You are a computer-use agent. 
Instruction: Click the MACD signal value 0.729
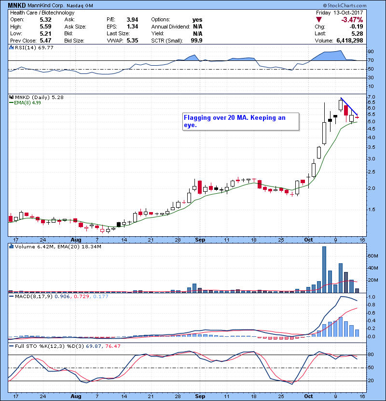tap(82, 297)
